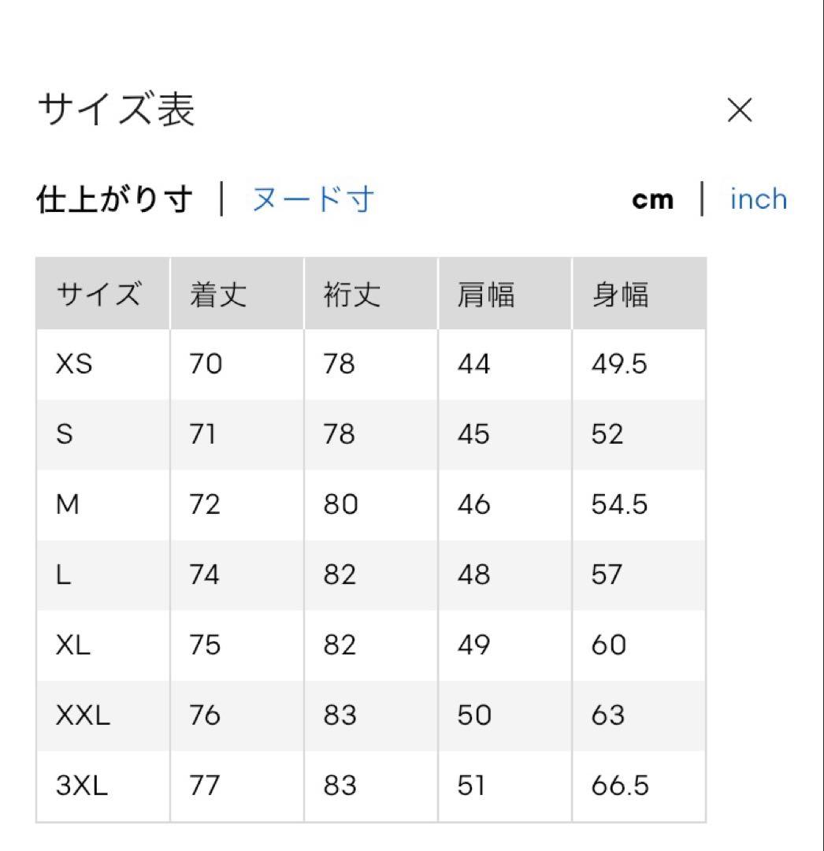824x851 pixels.
Task: Select the XXL size row label
Action: click(83, 715)
